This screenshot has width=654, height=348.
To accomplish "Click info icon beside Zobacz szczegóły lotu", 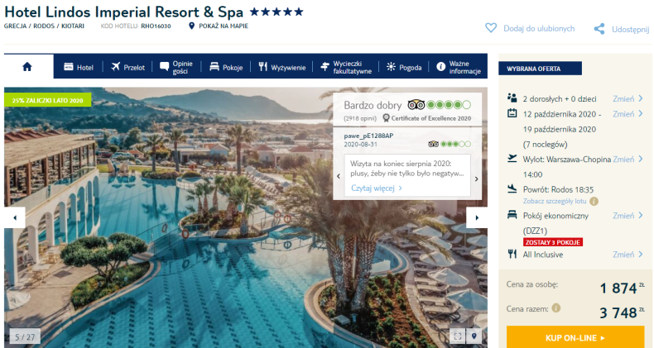I will 594,202.
